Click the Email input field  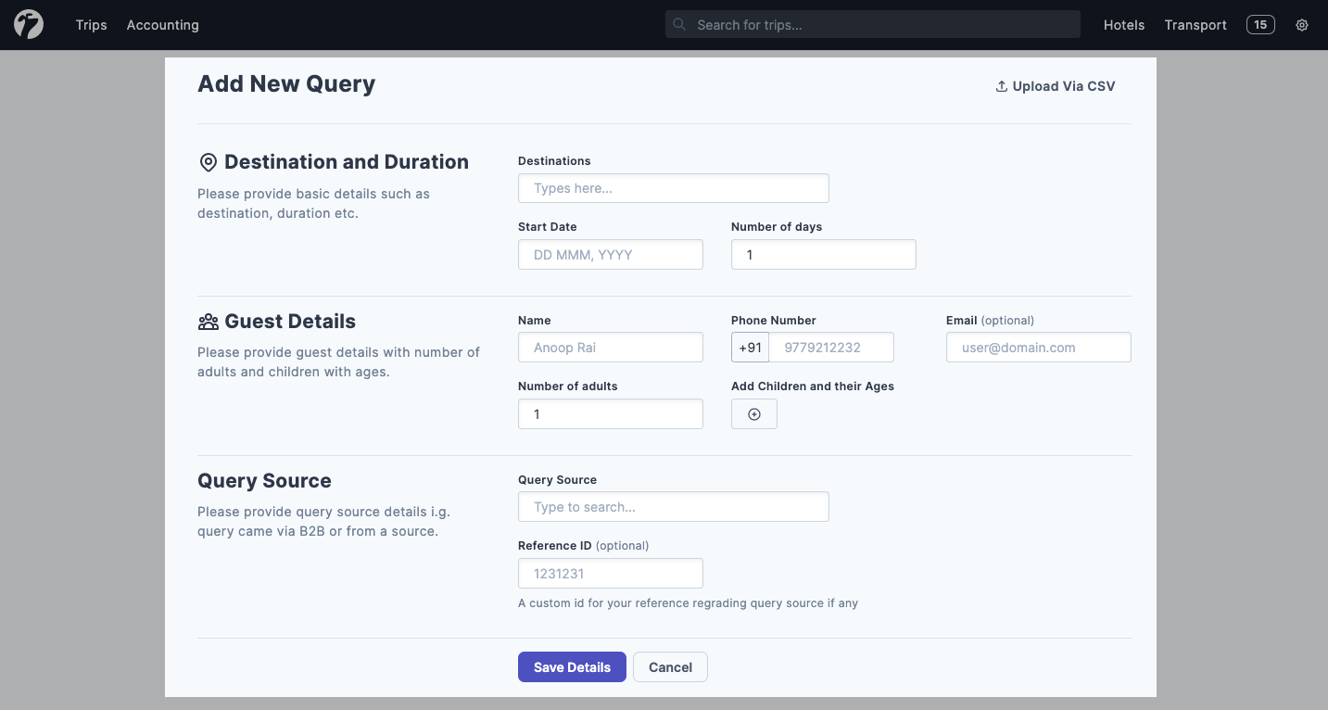pos(1038,348)
